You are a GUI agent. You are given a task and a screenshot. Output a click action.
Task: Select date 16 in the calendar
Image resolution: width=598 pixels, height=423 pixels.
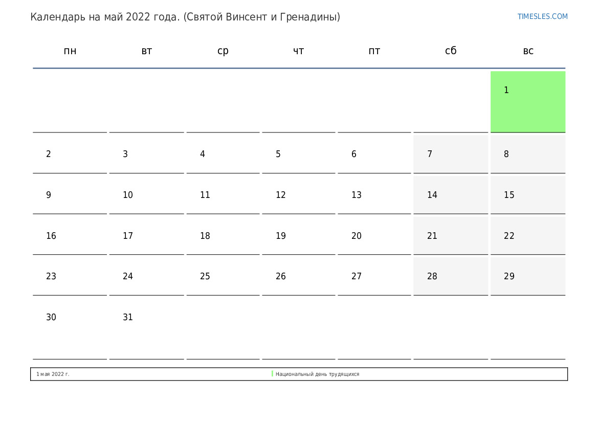click(70, 235)
